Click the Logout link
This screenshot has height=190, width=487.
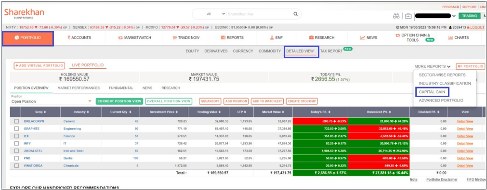(x=477, y=27)
